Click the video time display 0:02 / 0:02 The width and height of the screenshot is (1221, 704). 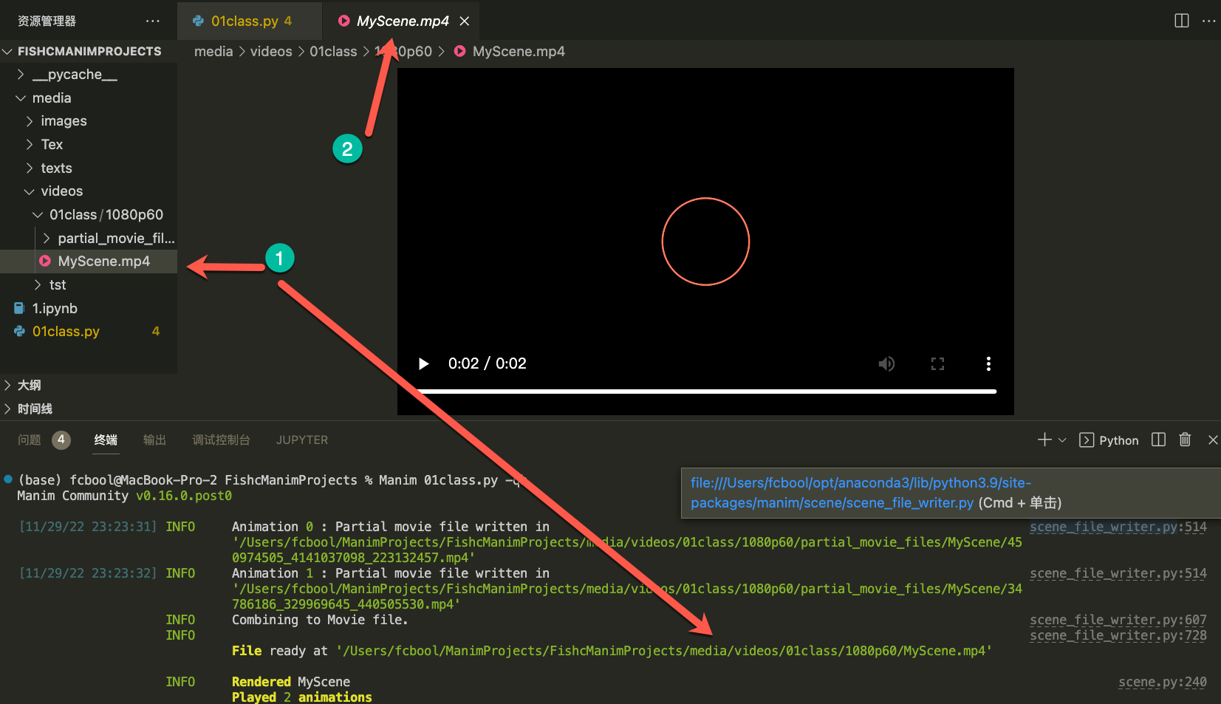point(488,363)
